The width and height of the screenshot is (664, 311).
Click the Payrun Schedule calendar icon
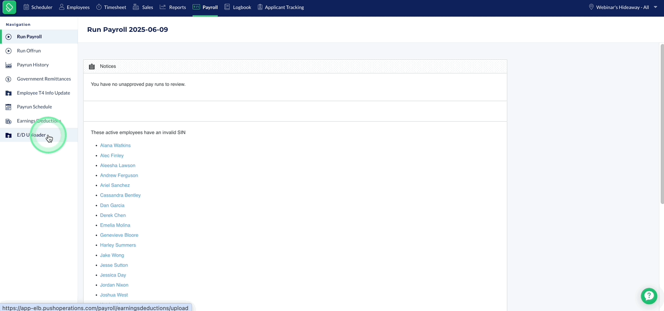[x=8, y=107]
